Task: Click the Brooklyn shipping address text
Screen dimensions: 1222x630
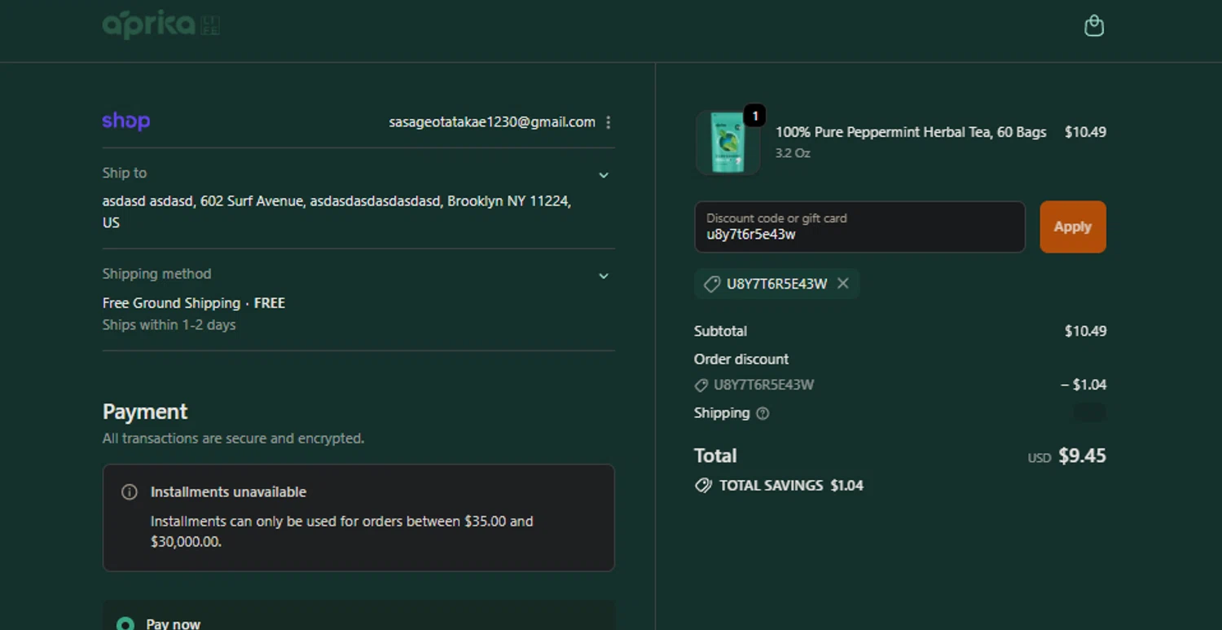Action: 336,211
